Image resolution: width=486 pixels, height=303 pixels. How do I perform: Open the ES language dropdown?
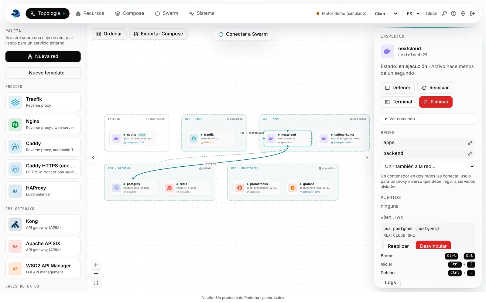pyautogui.click(x=412, y=14)
